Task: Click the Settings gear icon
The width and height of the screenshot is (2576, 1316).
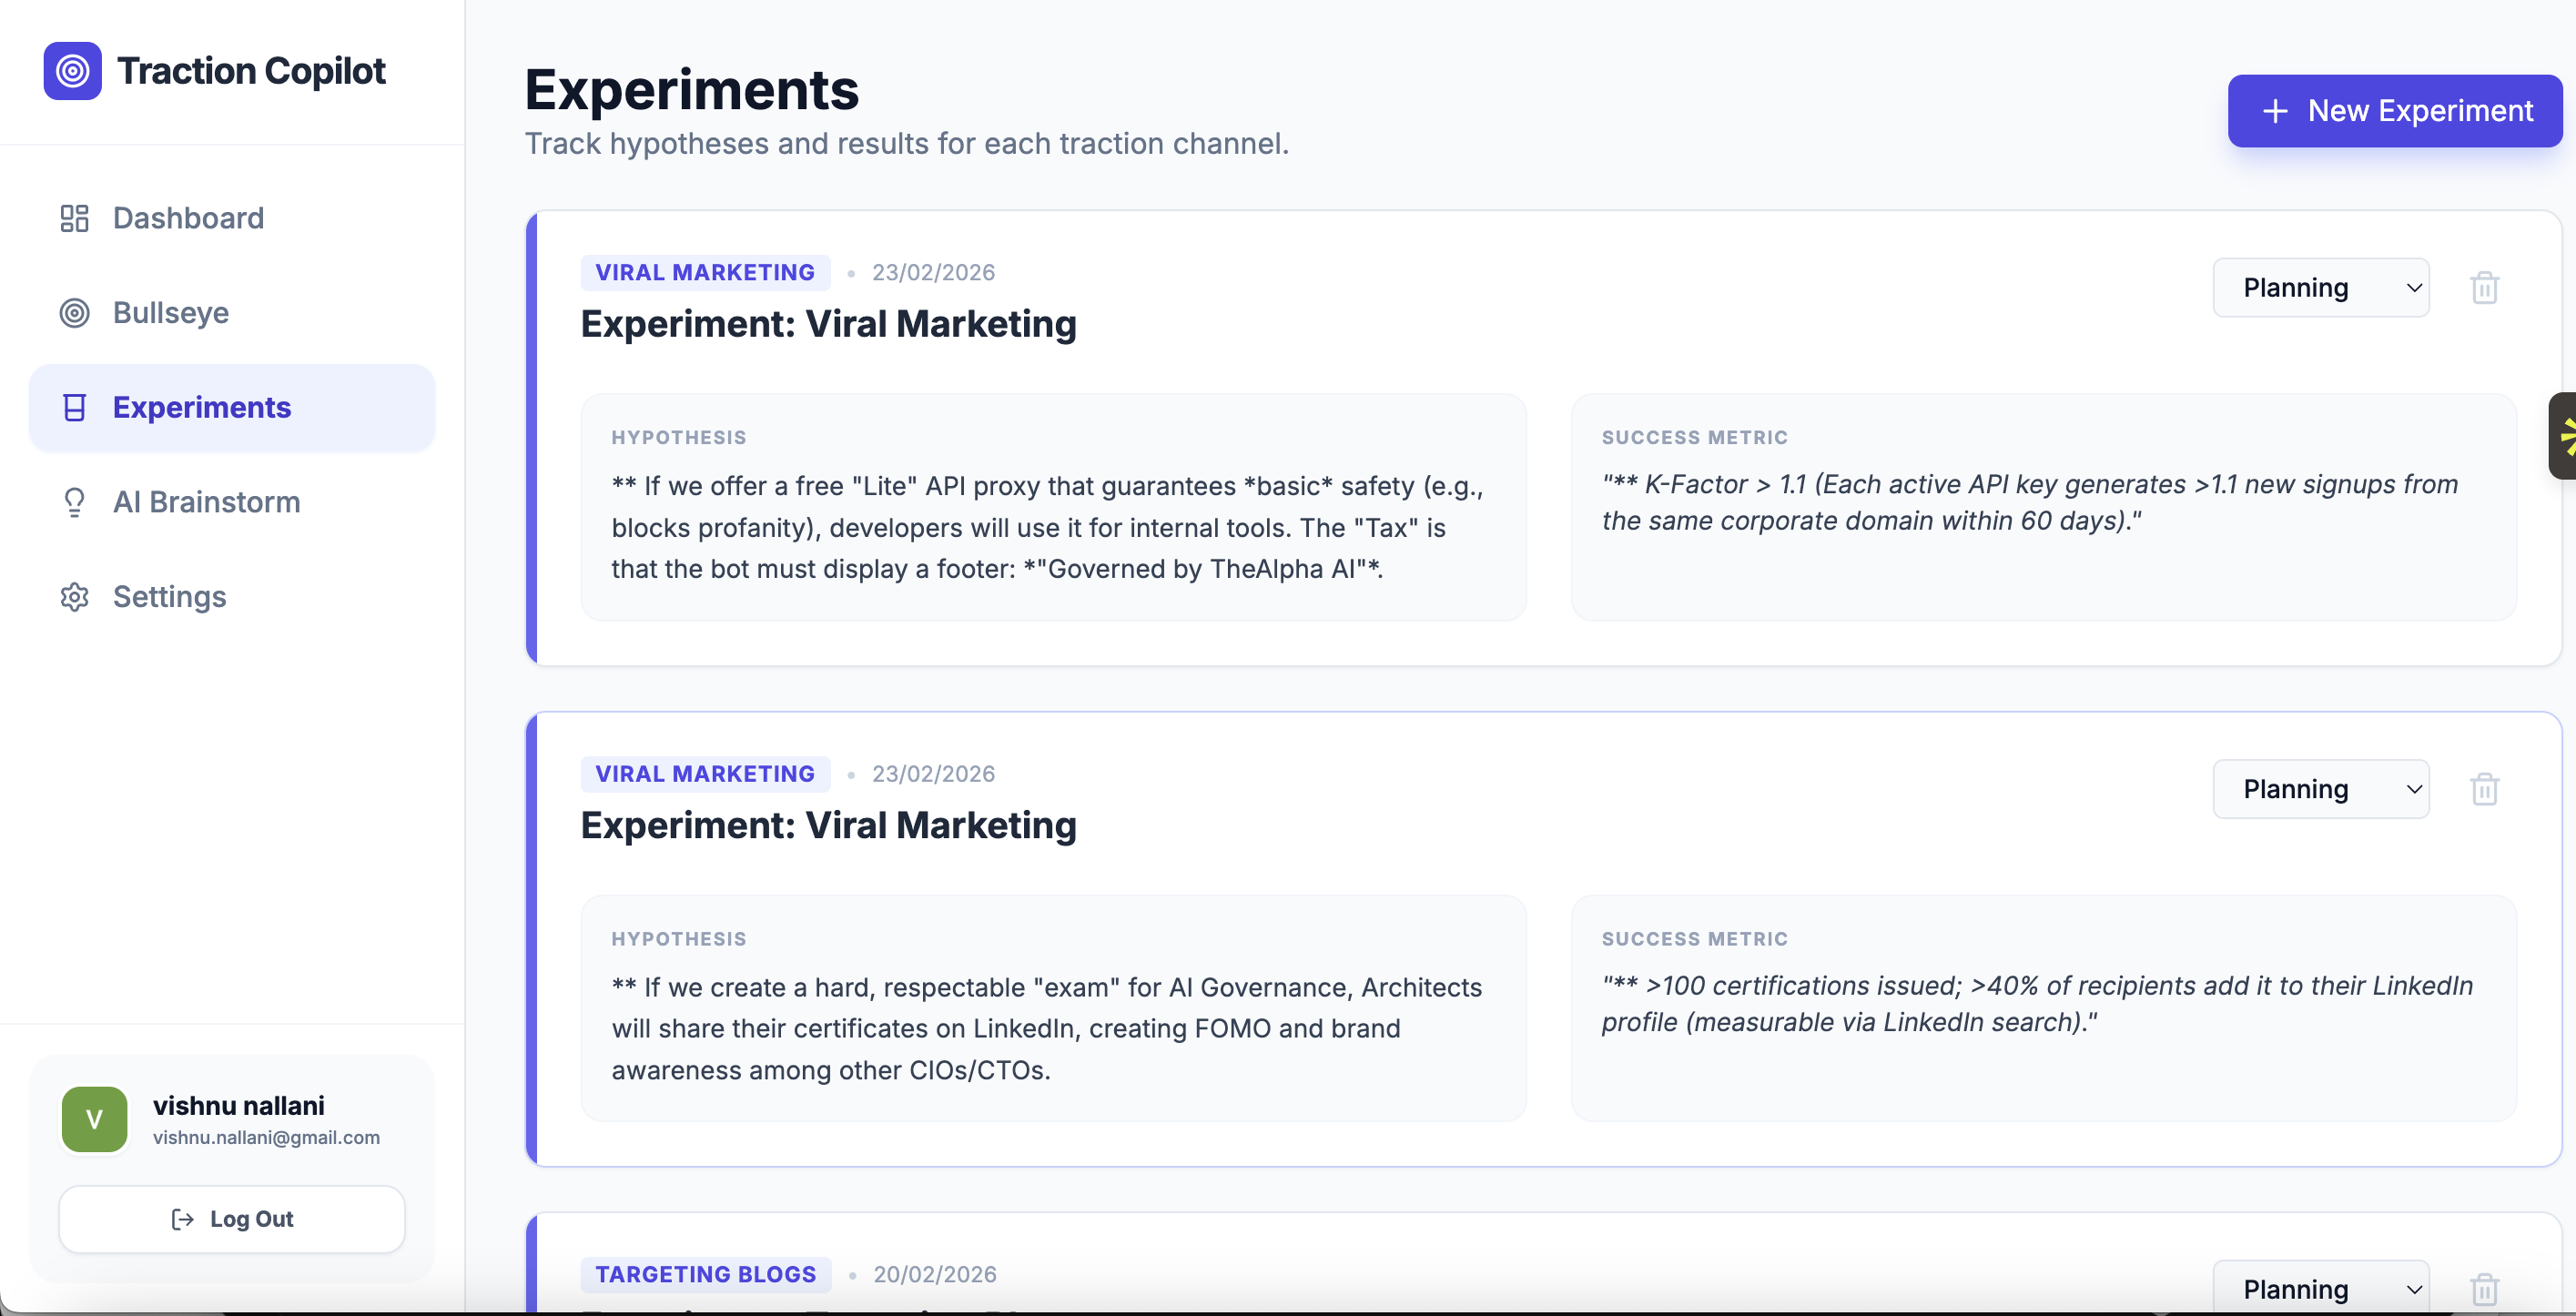Action: tap(74, 597)
